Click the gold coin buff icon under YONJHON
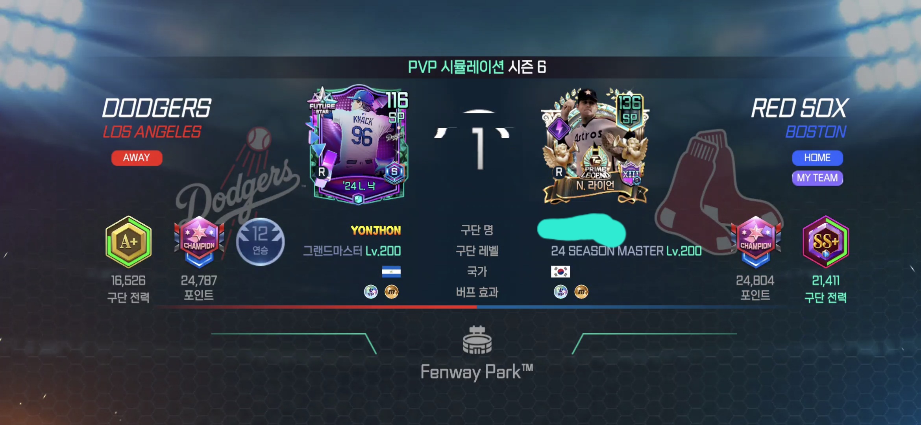 click(392, 292)
